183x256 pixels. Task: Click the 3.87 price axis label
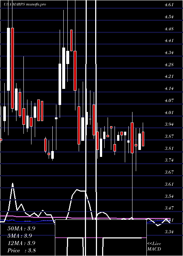(x=169, y=136)
